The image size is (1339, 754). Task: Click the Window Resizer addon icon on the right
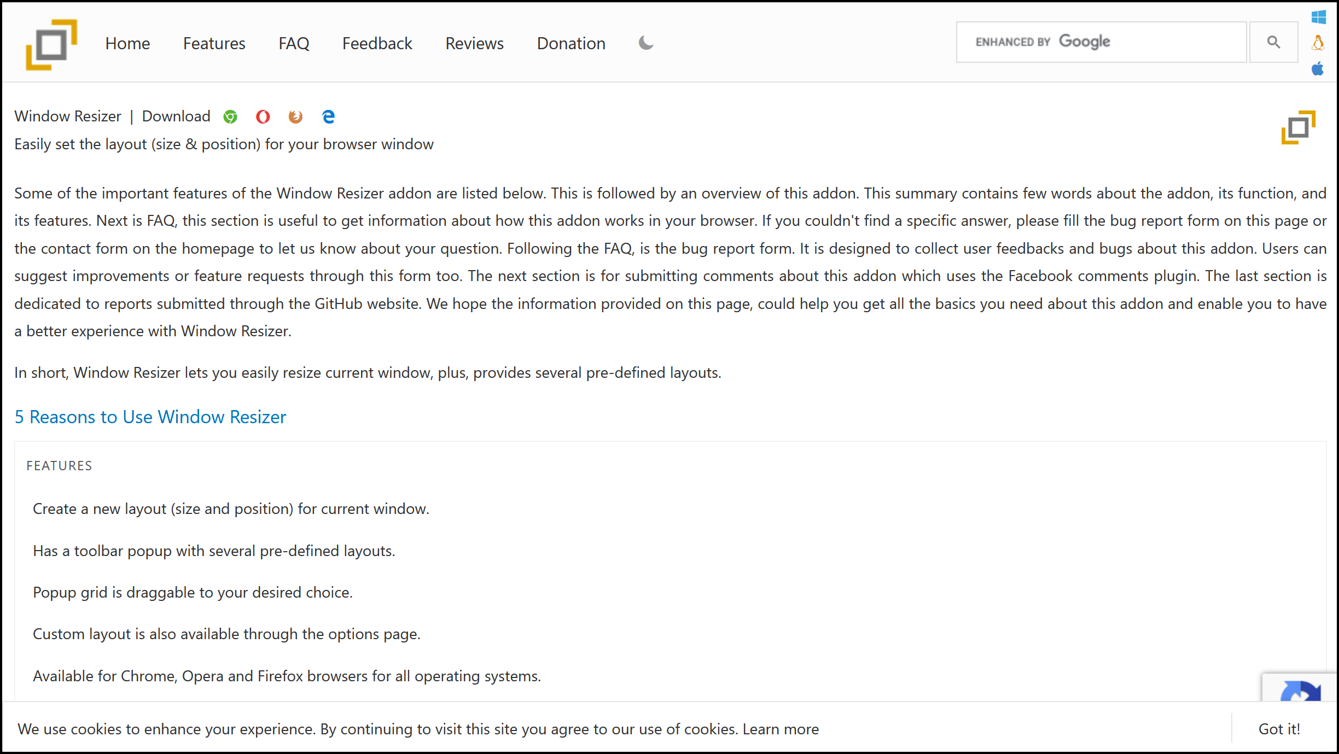[1299, 127]
